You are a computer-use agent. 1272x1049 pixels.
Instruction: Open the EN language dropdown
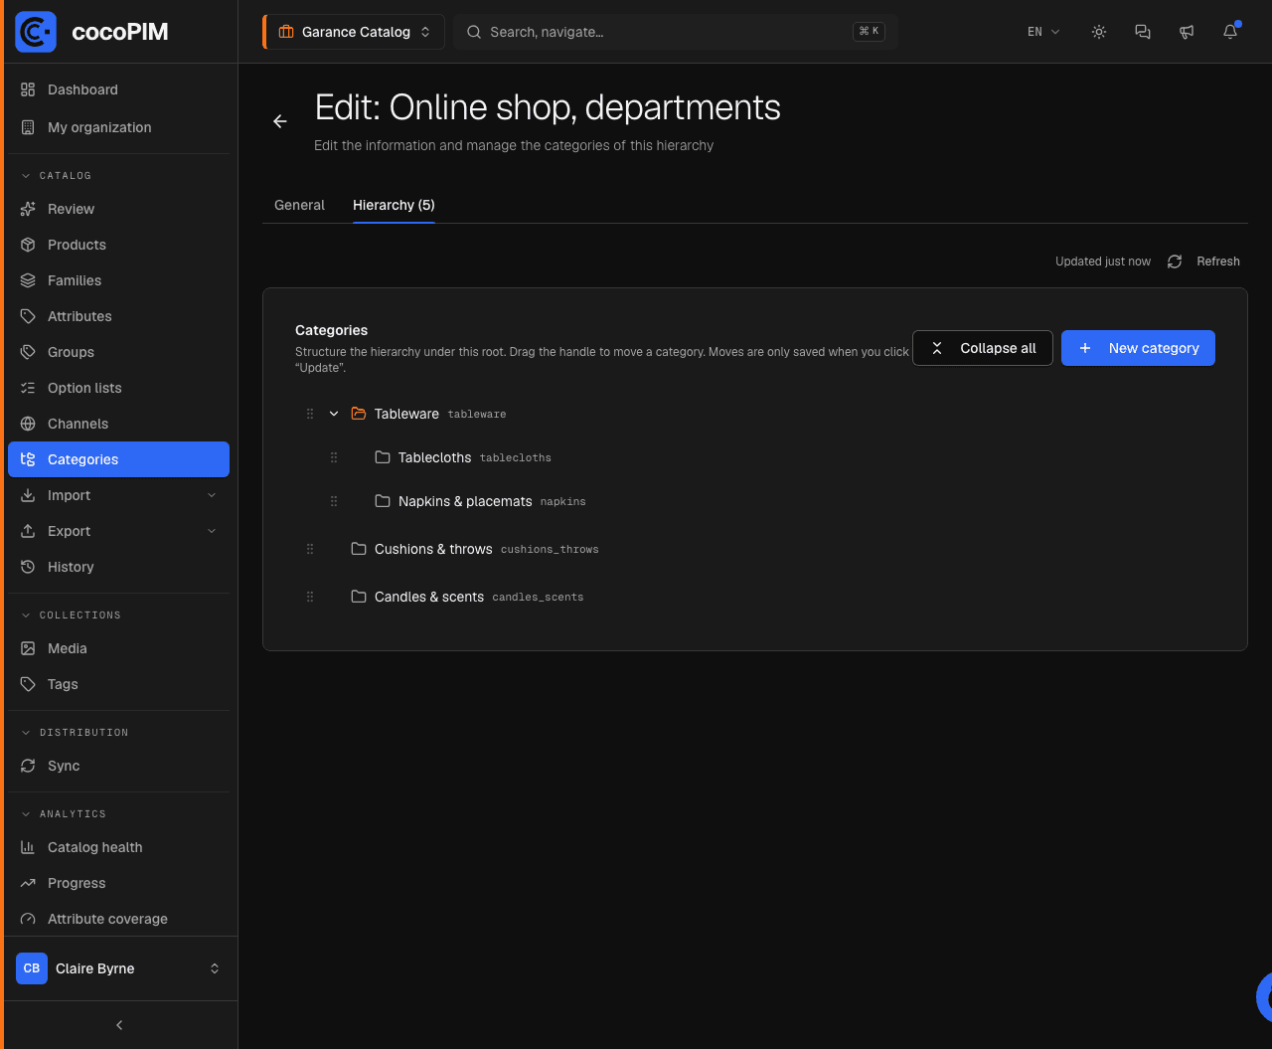[x=1043, y=32]
